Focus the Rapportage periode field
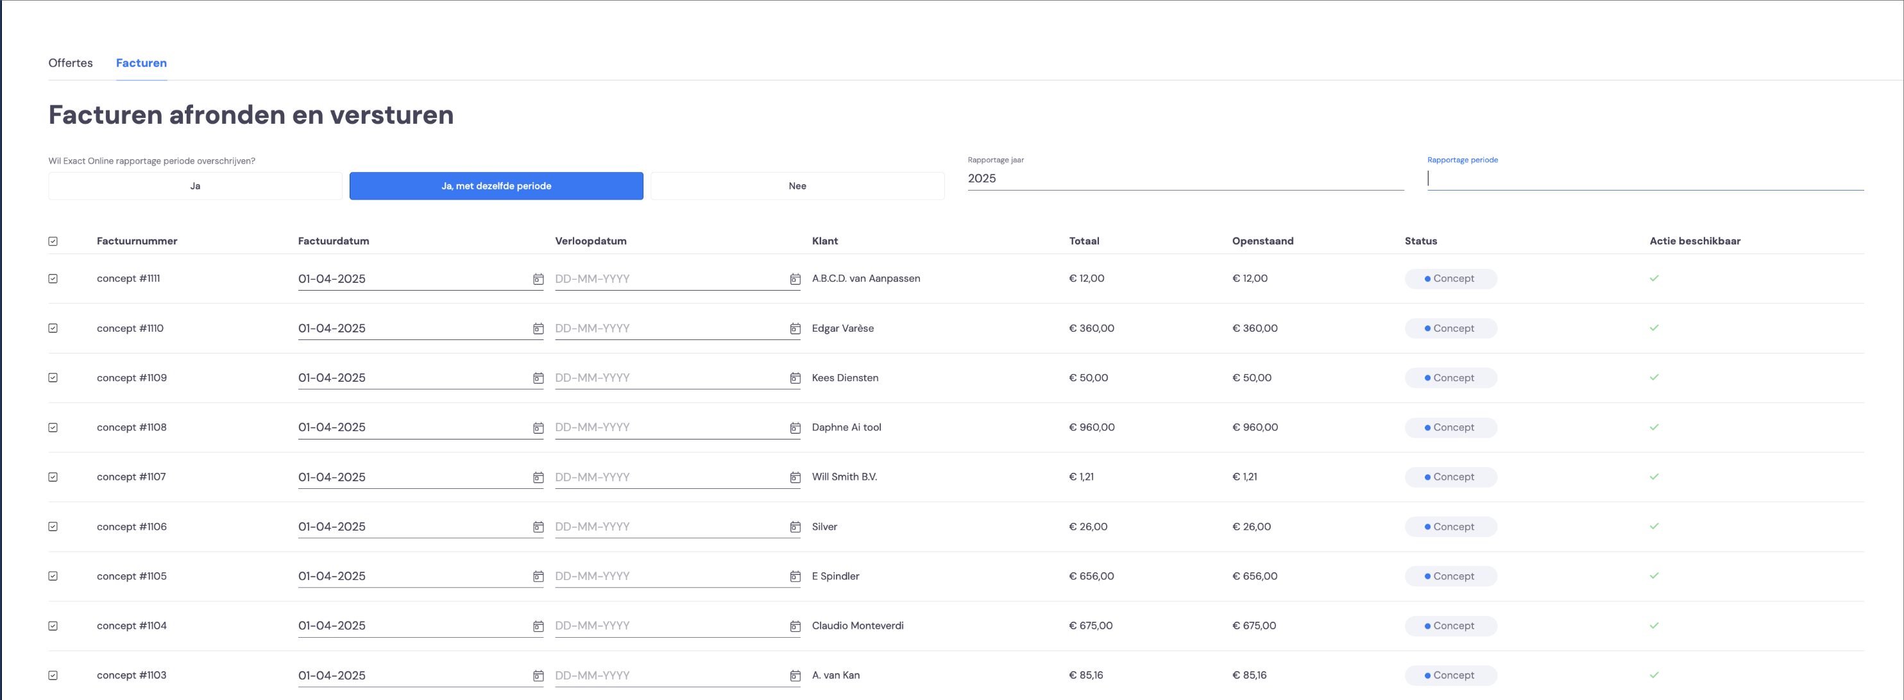This screenshot has width=1904, height=700. coord(1645,179)
